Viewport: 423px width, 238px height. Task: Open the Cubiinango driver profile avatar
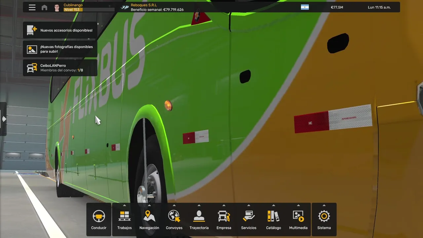click(57, 8)
